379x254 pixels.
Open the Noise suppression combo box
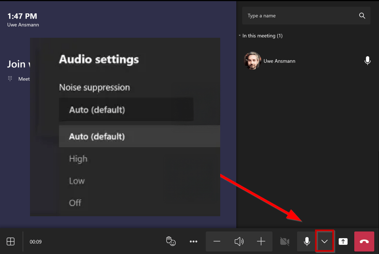pyautogui.click(x=126, y=110)
